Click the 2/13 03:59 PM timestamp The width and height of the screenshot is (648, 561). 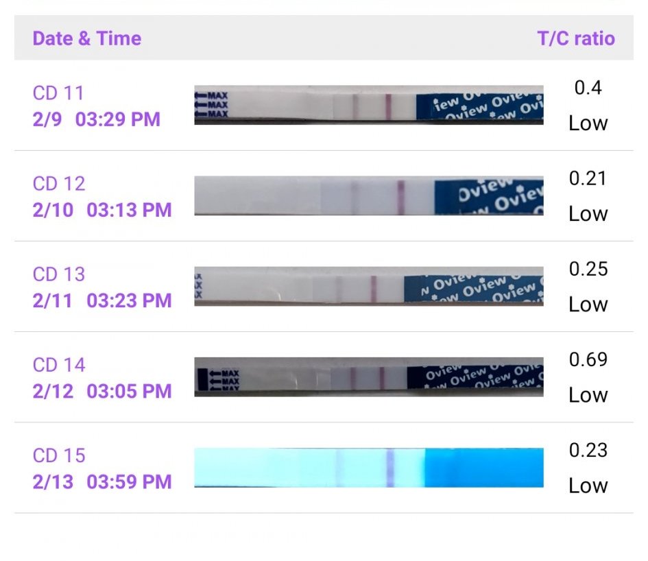[101, 481]
